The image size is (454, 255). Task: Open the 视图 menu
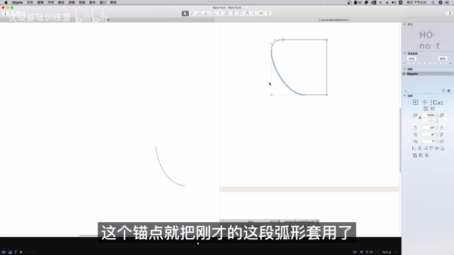pos(82,2)
